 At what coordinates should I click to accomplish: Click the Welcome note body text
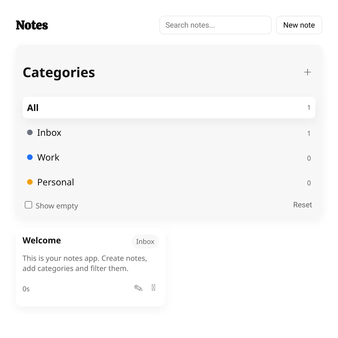(85, 263)
